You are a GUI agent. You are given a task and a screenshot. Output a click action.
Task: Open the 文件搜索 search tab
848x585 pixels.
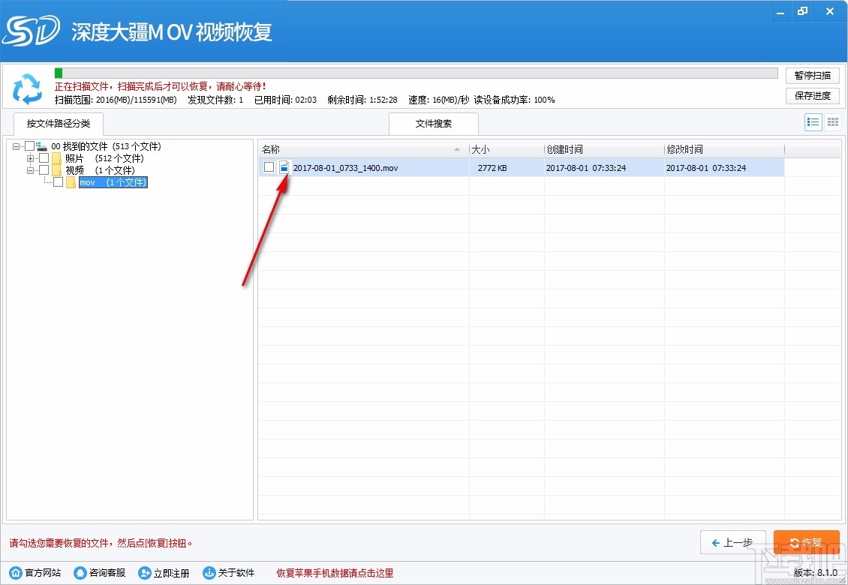(433, 124)
